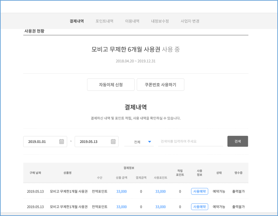Open the start date calendar picker icon
Screen dimensions: 278x216
[61, 141]
